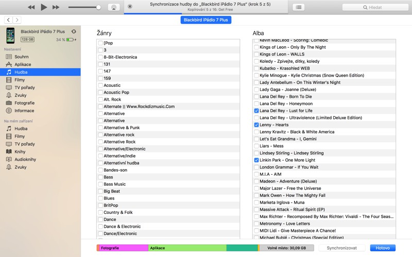Check Lady Gaga - Joanne (Deluxe)
This screenshot has height=257, width=412.
pos(256,89)
